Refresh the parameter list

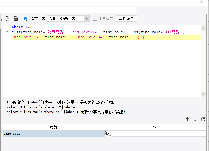click(x=203, y=119)
